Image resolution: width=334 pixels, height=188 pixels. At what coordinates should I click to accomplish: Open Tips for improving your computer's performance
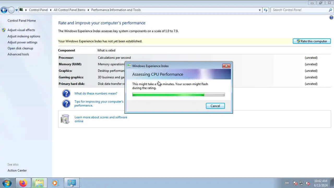[x=99, y=103]
